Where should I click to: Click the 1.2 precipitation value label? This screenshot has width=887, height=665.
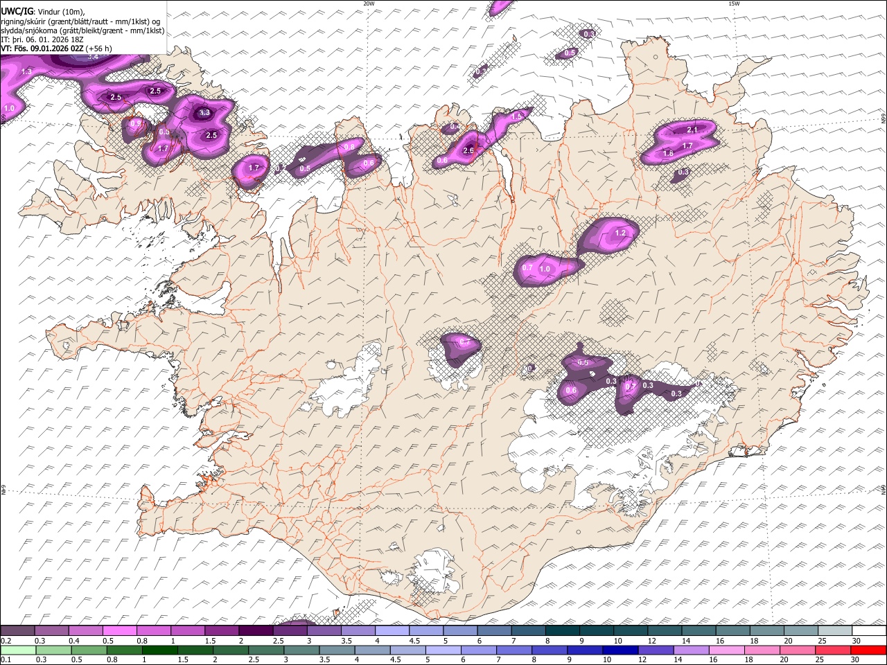click(620, 233)
